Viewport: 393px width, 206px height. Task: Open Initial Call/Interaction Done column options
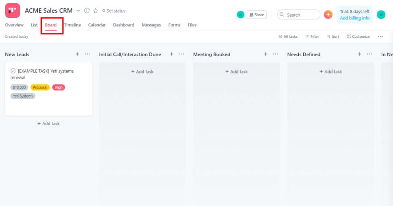click(181, 54)
